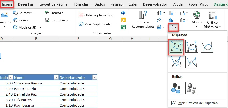Open the Nome column filter dropdown
228x108 pixels.
[56, 78]
